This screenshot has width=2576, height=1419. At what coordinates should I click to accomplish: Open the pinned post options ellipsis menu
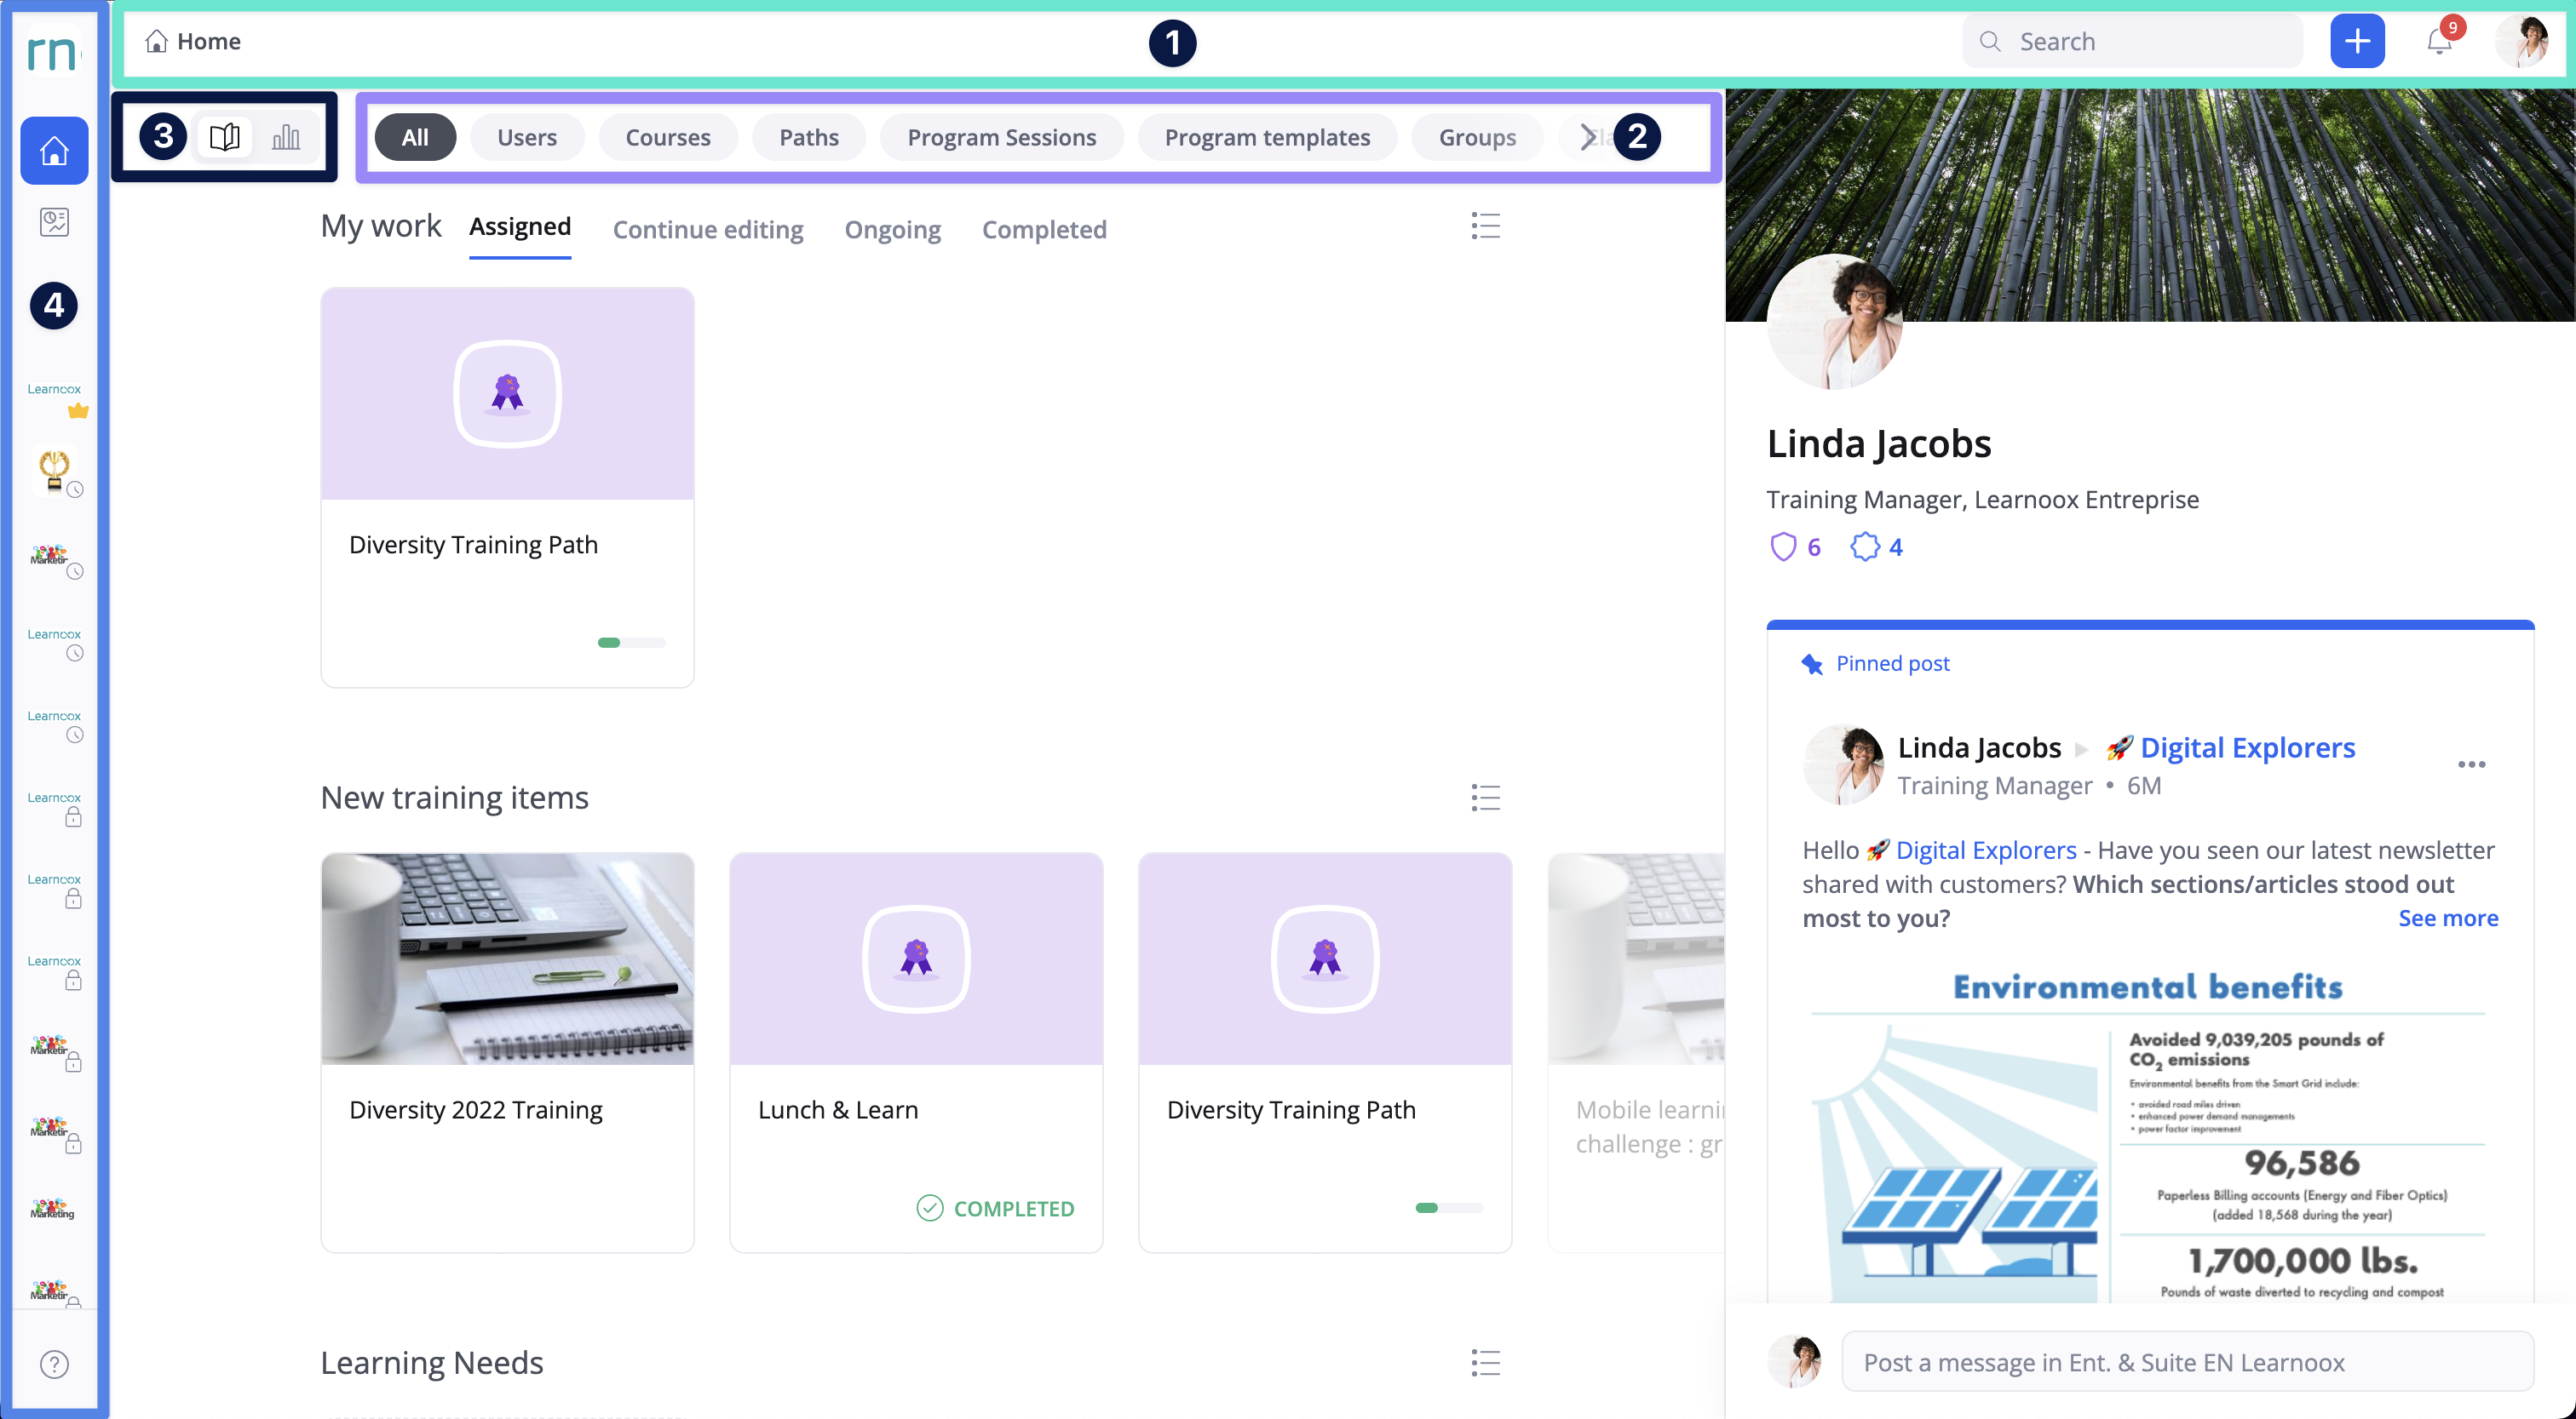2473,764
